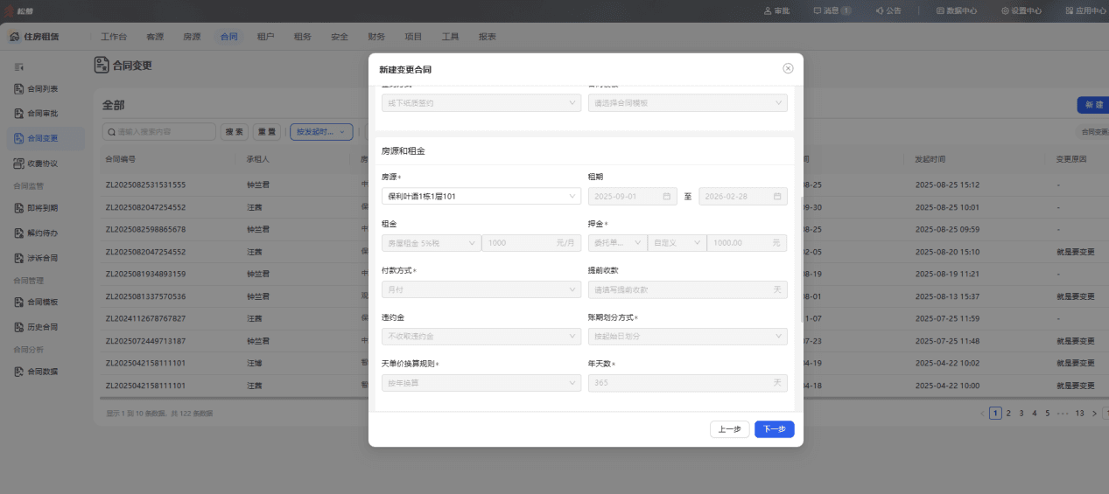
Task: Switch to 报表 top menu
Action: click(488, 37)
